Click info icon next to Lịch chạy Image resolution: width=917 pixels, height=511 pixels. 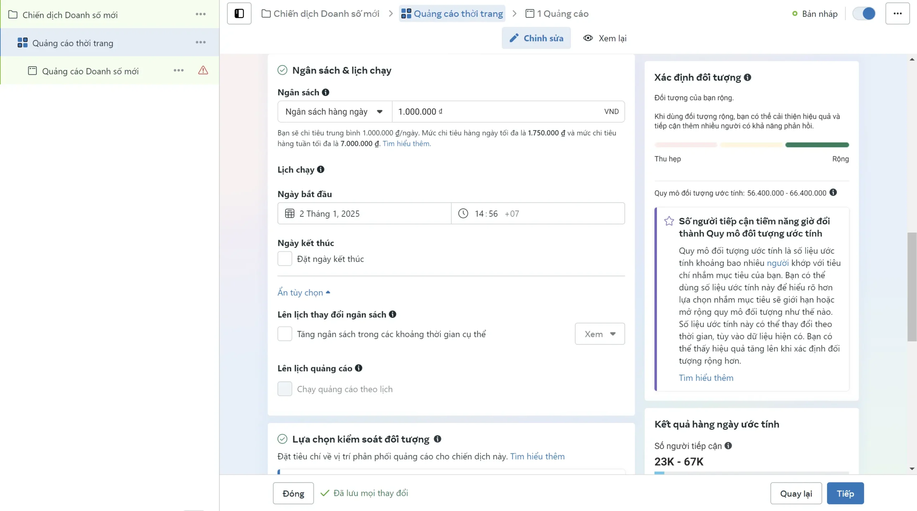tap(321, 169)
